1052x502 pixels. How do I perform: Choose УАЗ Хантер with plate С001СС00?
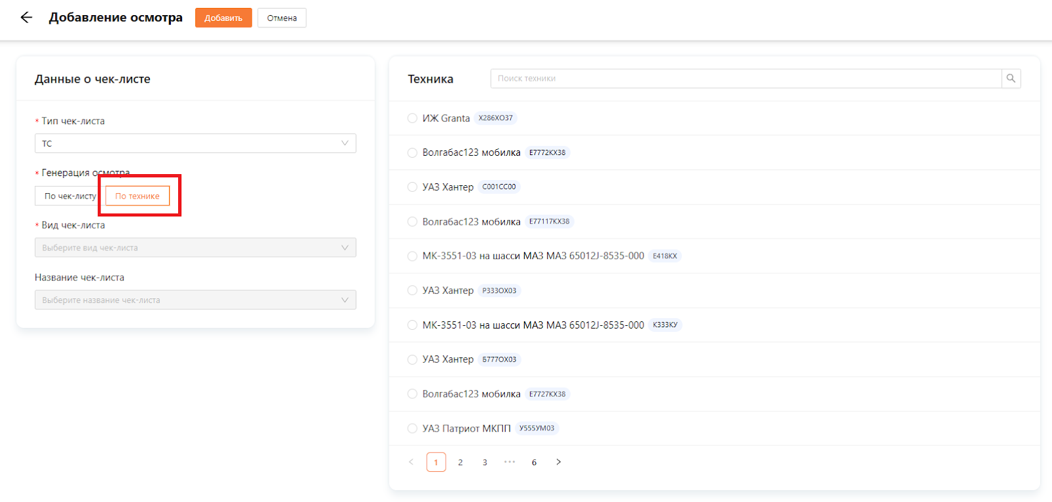pos(412,187)
